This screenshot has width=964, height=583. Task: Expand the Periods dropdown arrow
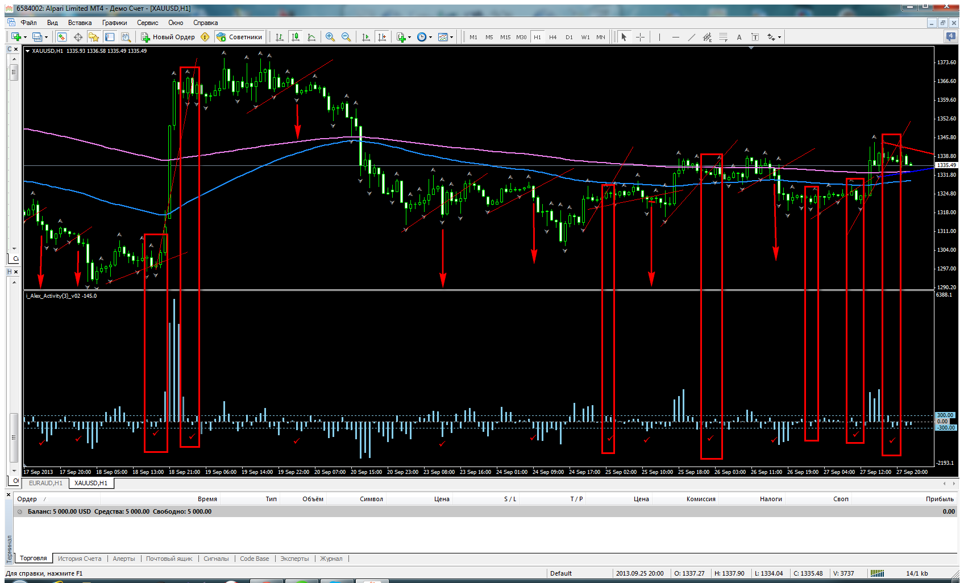pos(430,38)
